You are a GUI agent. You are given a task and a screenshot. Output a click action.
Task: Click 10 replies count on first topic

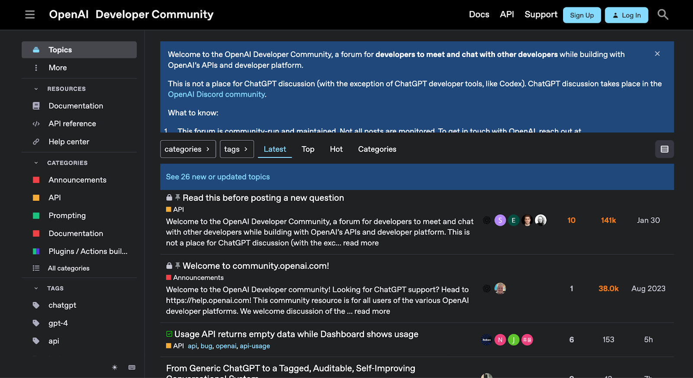click(571, 220)
